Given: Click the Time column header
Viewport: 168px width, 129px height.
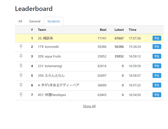Looking at the screenshot, I should pyautogui.click(x=133, y=30).
